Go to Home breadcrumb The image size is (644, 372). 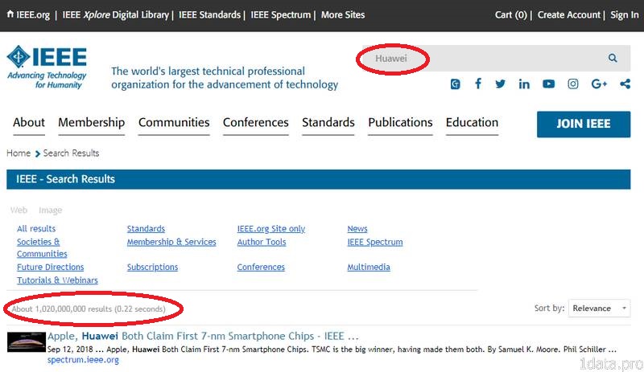tap(19, 153)
